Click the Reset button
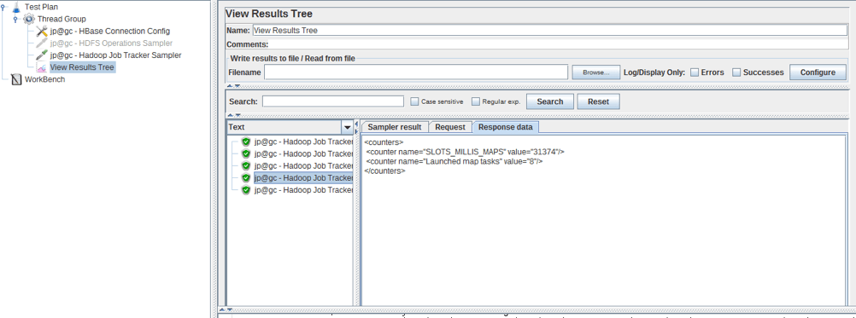Screen dimensions: 856x318 coord(598,101)
